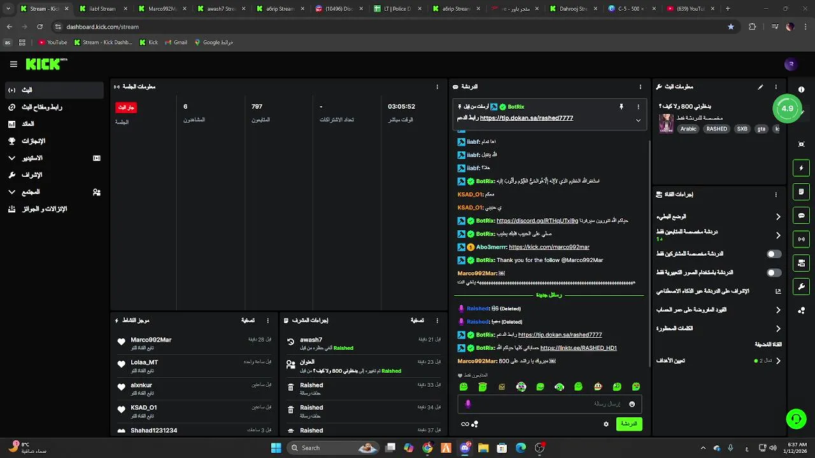Open AI chat moderation external link
Viewport: 815px width, 458px height.
[778, 291]
